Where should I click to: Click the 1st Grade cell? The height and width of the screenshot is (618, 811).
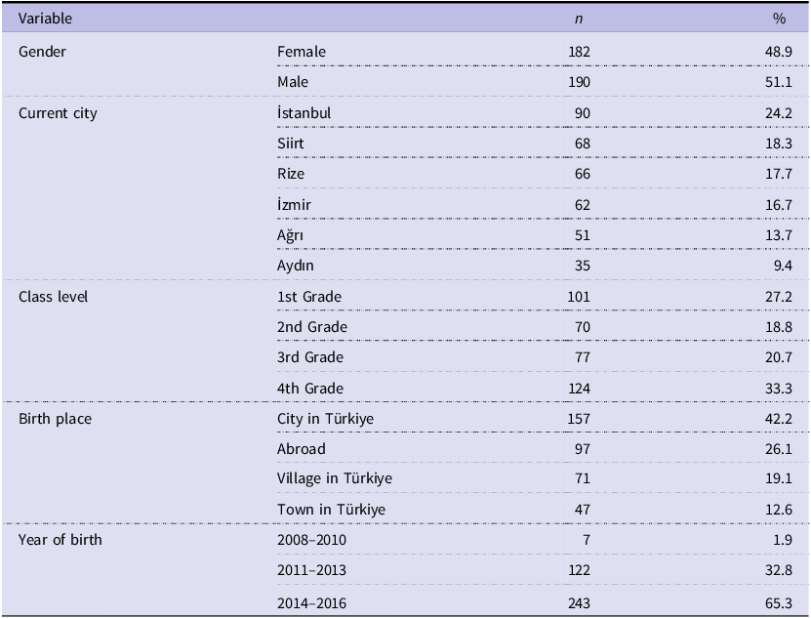[x=309, y=296]
